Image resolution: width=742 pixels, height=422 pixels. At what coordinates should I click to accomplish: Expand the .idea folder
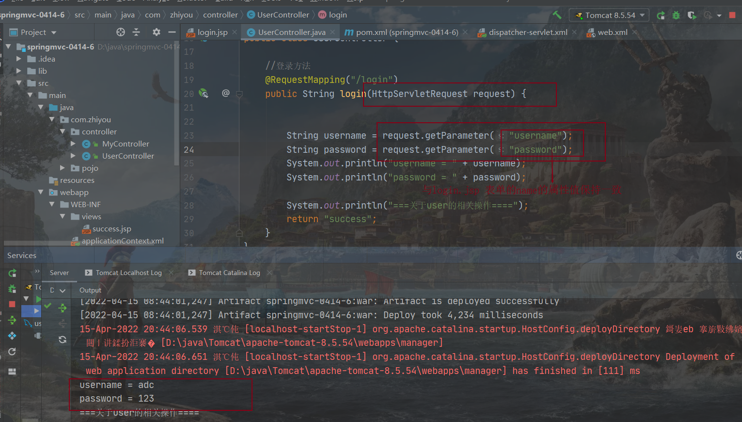[19, 59]
